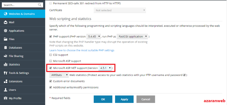Viewport: 227px width, 105px height.
Task: Click the Tools & Settings wrench icon
Action: (5, 73)
